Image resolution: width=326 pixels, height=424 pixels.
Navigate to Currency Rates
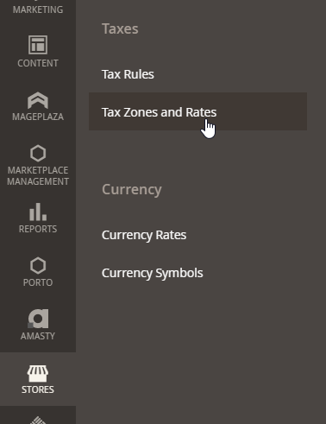[144, 235]
